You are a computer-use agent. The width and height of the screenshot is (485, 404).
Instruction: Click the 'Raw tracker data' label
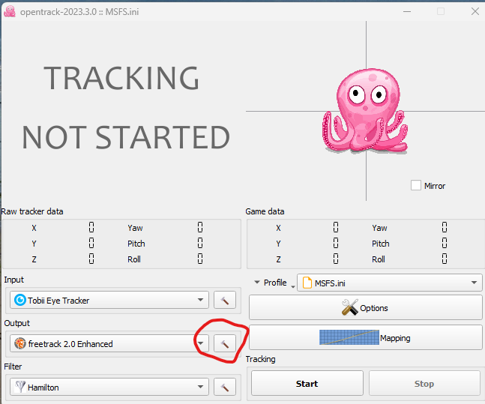[32, 211]
